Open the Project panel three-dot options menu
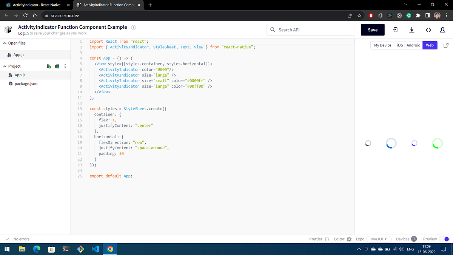453x255 pixels. click(65, 66)
